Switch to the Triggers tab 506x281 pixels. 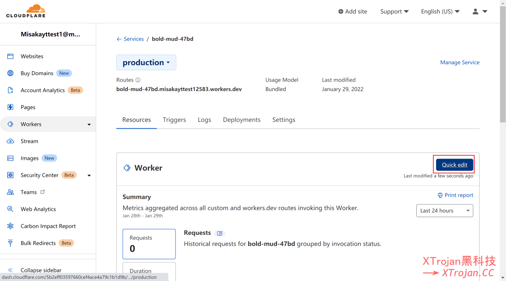(x=174, y=120)
